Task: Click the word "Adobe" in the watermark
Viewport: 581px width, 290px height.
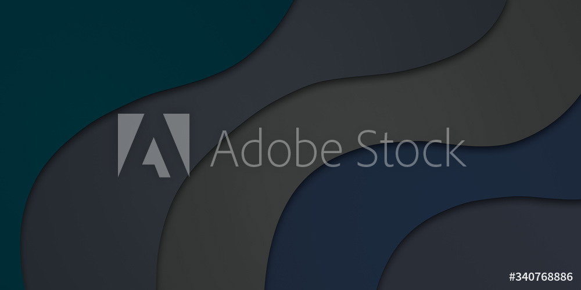Action: (276, 147)
